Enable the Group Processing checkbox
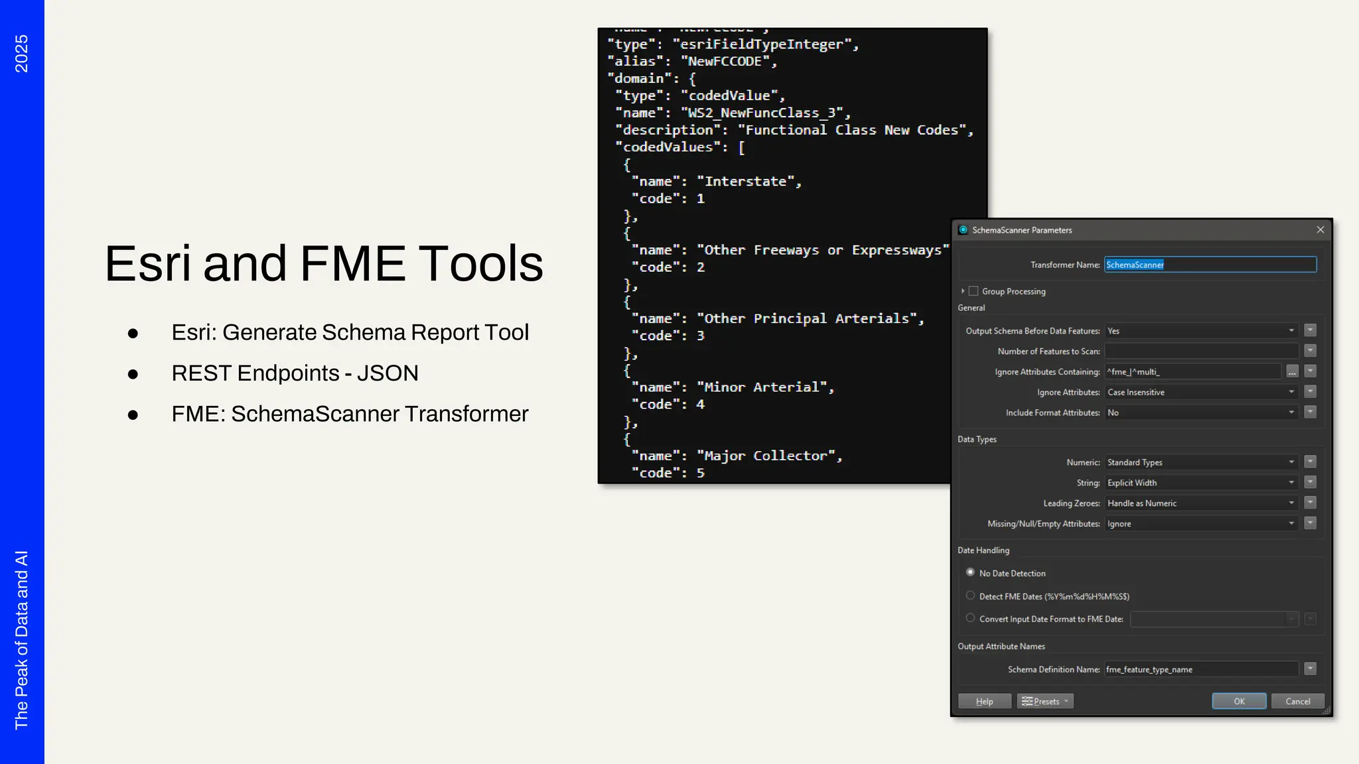This screenshot has height=764, width=1359. [973, 291]
